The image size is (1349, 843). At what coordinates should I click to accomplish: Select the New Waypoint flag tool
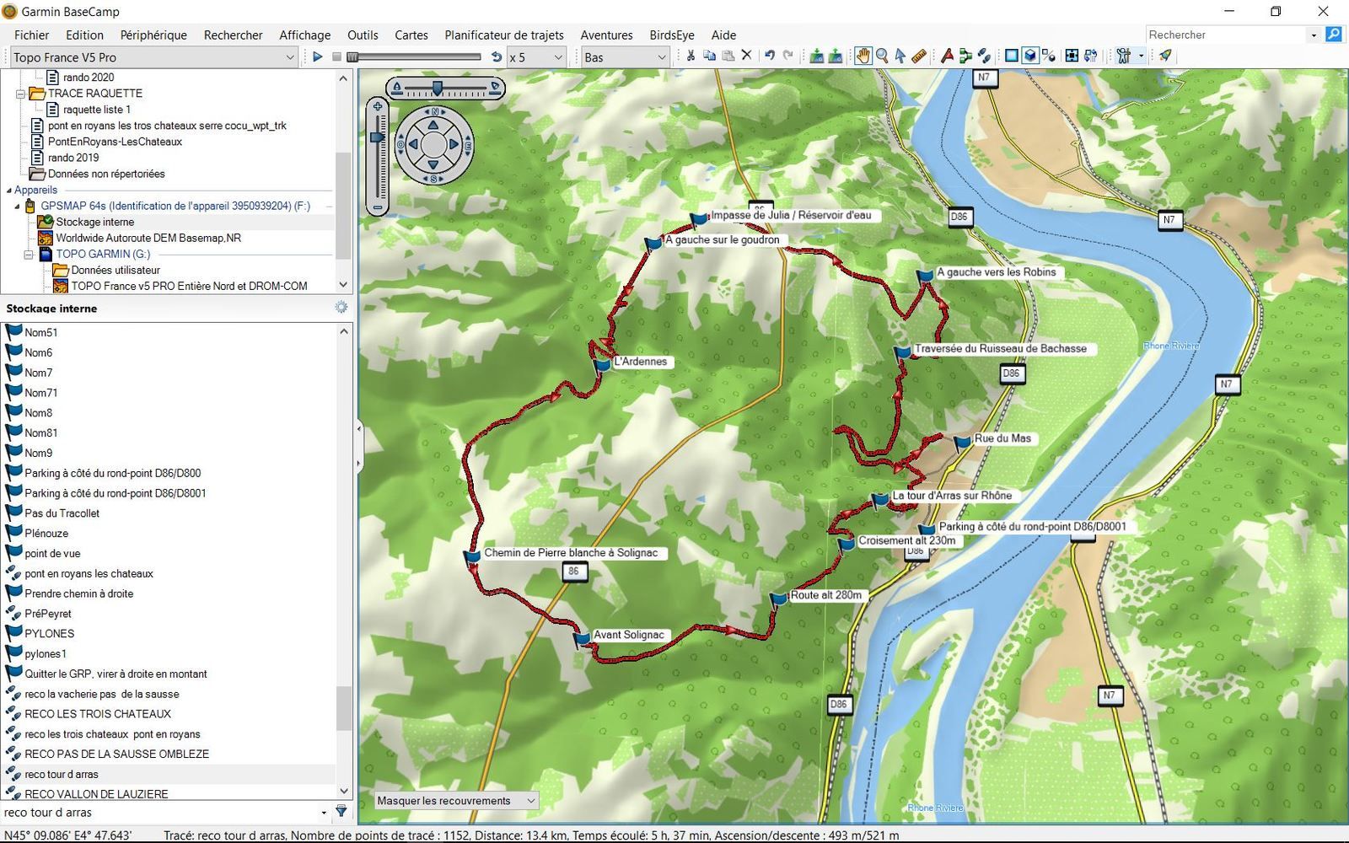pyautogui.click(x=947, y=56)
